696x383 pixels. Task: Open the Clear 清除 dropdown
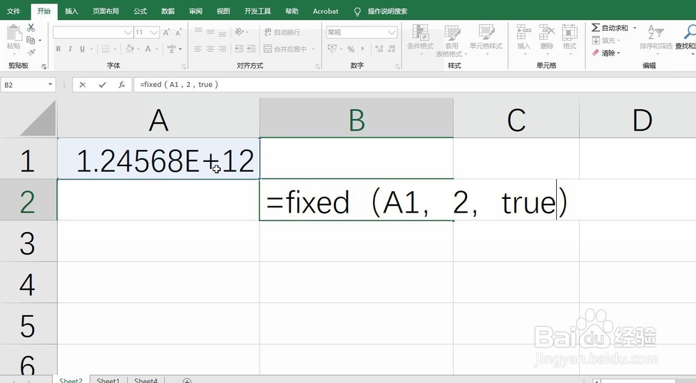coord(606,53)
